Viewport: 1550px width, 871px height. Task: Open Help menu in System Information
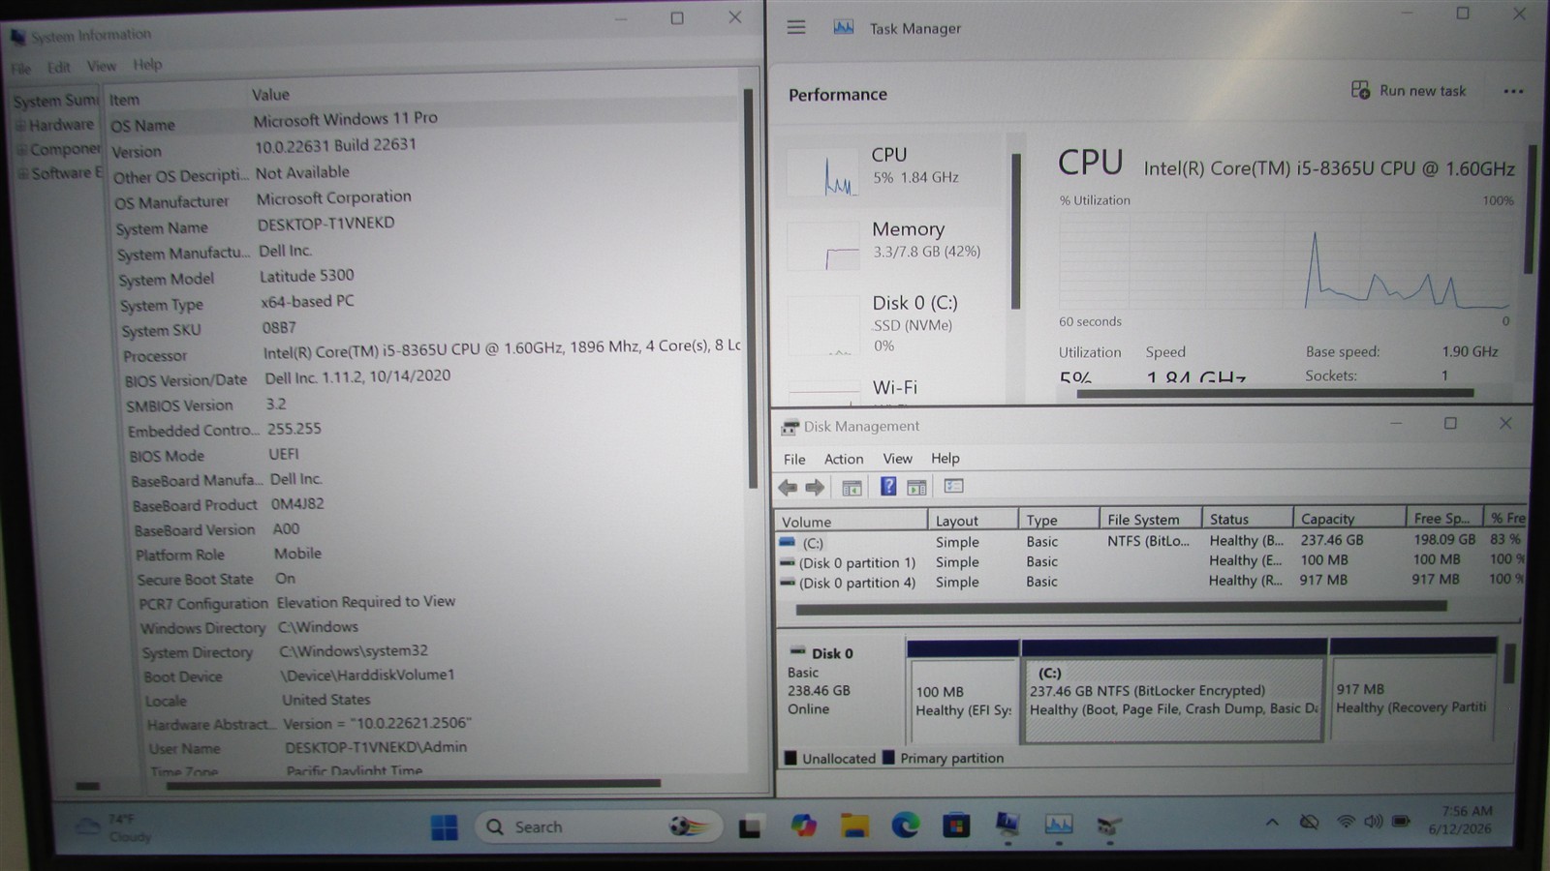point(147,65)
